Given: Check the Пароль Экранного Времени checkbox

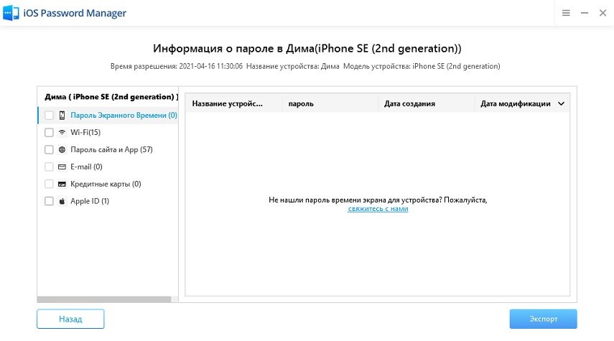Looking at the screenshot, I should [49, 115].
